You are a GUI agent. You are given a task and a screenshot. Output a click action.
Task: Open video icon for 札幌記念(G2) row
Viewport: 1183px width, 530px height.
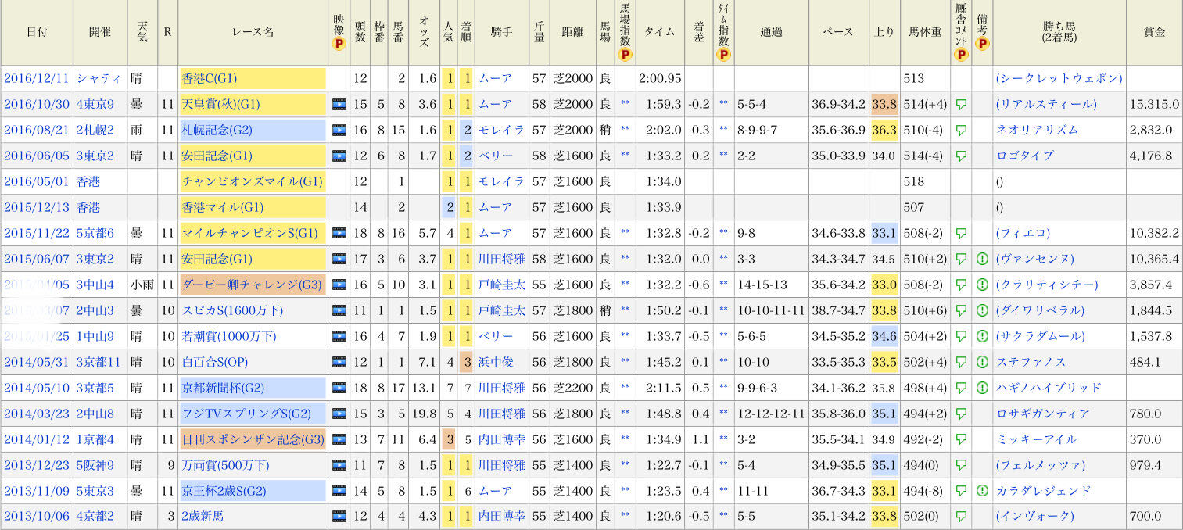339,130
